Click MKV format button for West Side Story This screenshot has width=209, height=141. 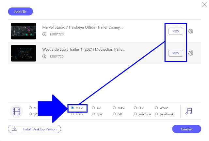coord(176,53)
